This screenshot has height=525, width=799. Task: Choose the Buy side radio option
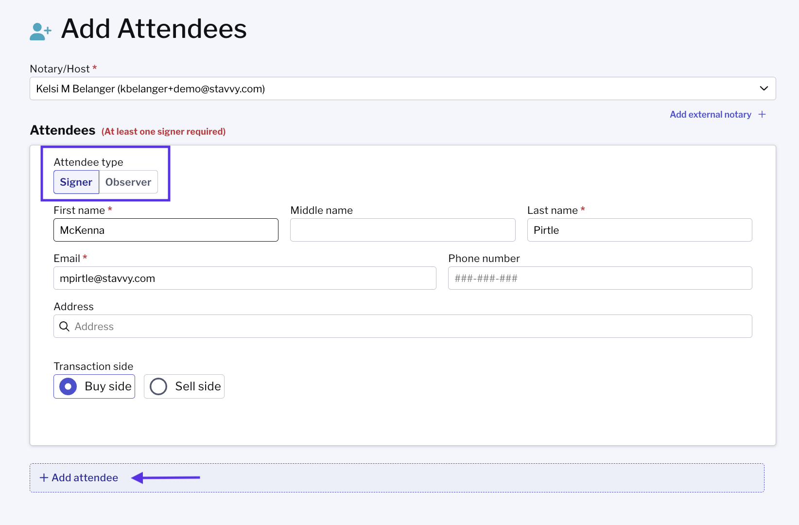tap(94, 386)
